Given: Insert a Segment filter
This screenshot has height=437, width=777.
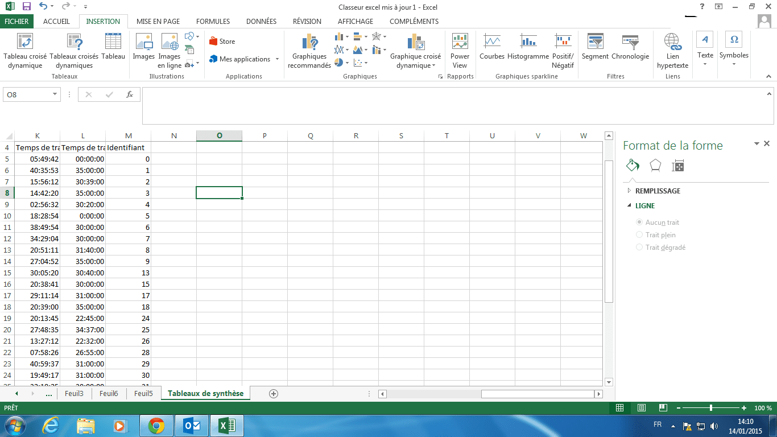Looking at the screenshot, I should pos(595,48).
